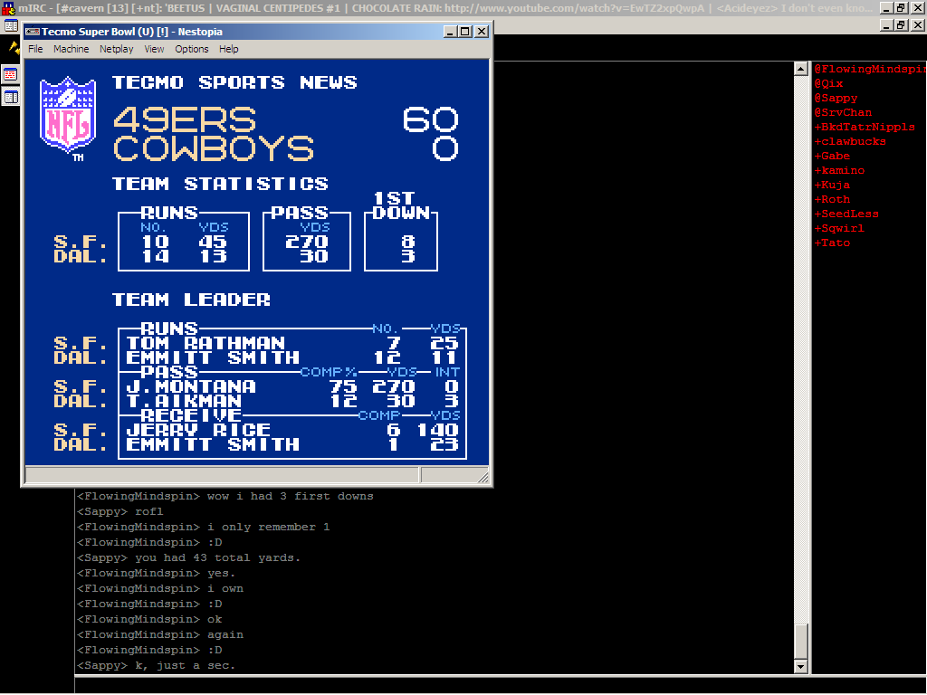
Task: Open the Options menu in Nestopia
Action: coord(191,49)
